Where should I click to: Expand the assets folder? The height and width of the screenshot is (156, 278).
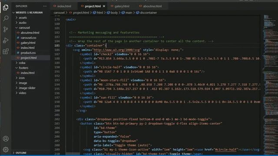[x=23, y=18]
